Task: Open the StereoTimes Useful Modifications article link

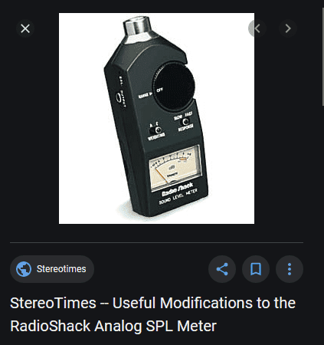Action: [152, 314]
